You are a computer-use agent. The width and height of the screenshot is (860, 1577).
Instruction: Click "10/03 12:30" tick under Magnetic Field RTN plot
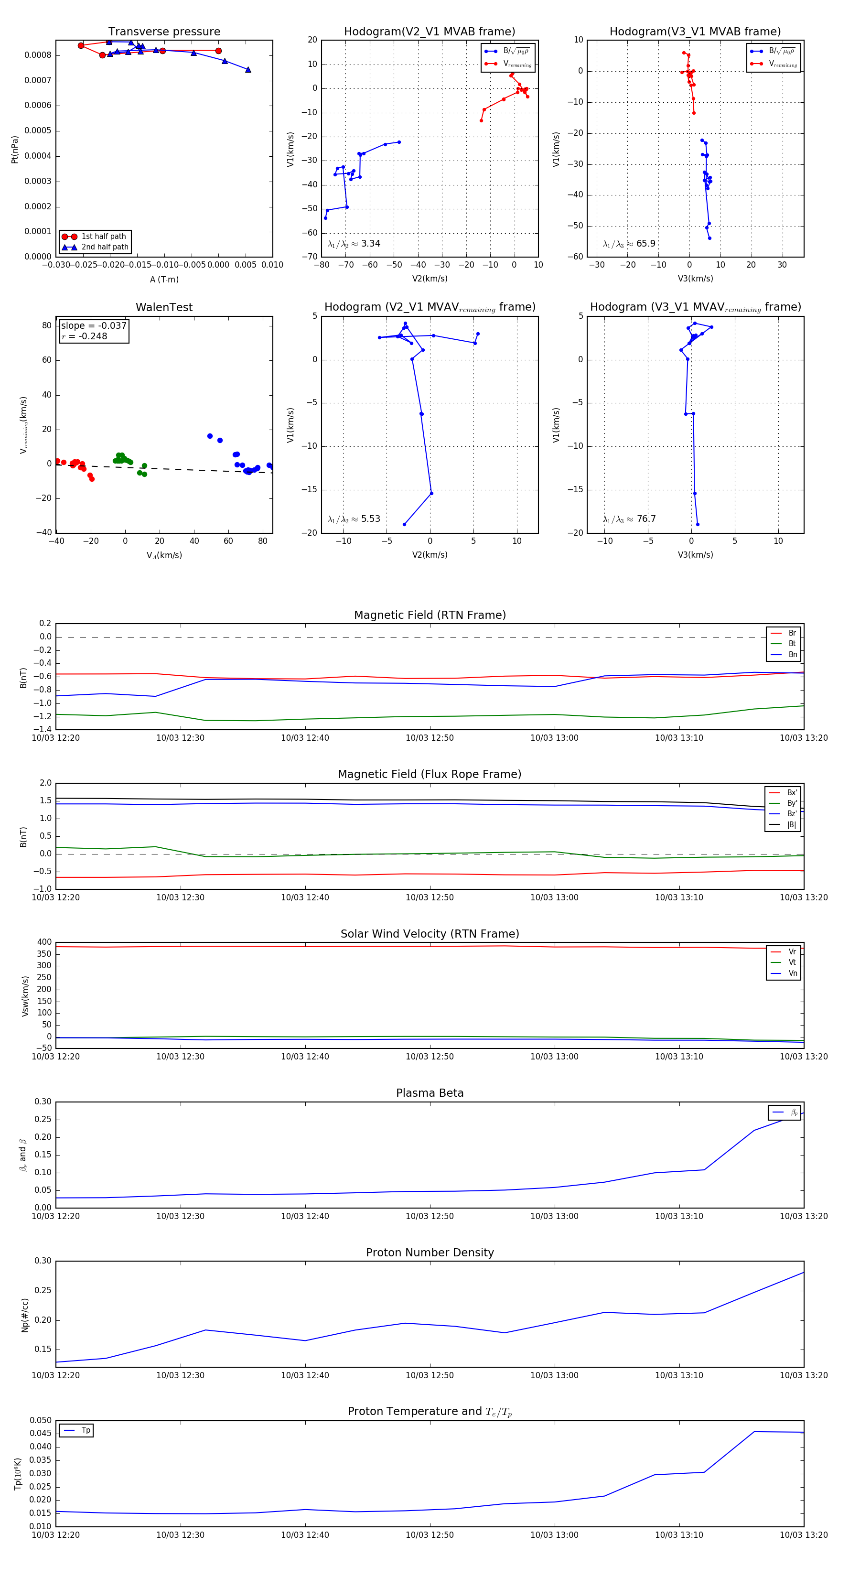point(180,738)
